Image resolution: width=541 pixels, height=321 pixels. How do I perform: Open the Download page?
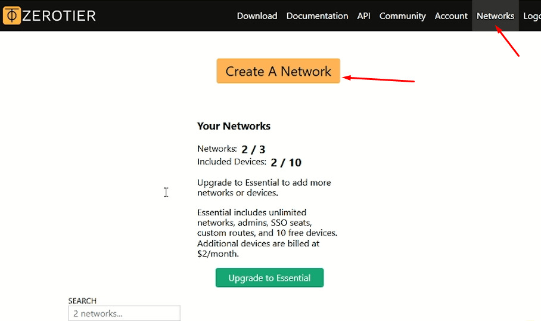257,16
